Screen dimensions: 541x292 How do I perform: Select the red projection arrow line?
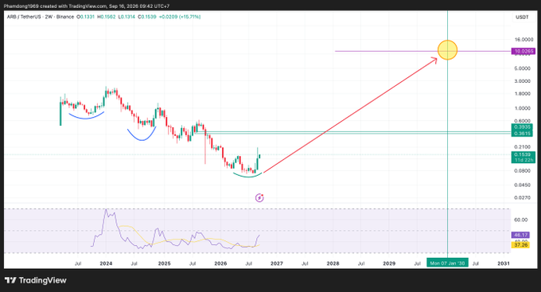click(350, 115)
